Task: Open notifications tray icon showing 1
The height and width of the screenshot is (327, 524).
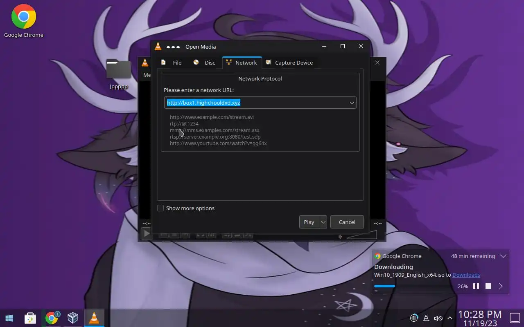Action: click(x=413, y=318)
